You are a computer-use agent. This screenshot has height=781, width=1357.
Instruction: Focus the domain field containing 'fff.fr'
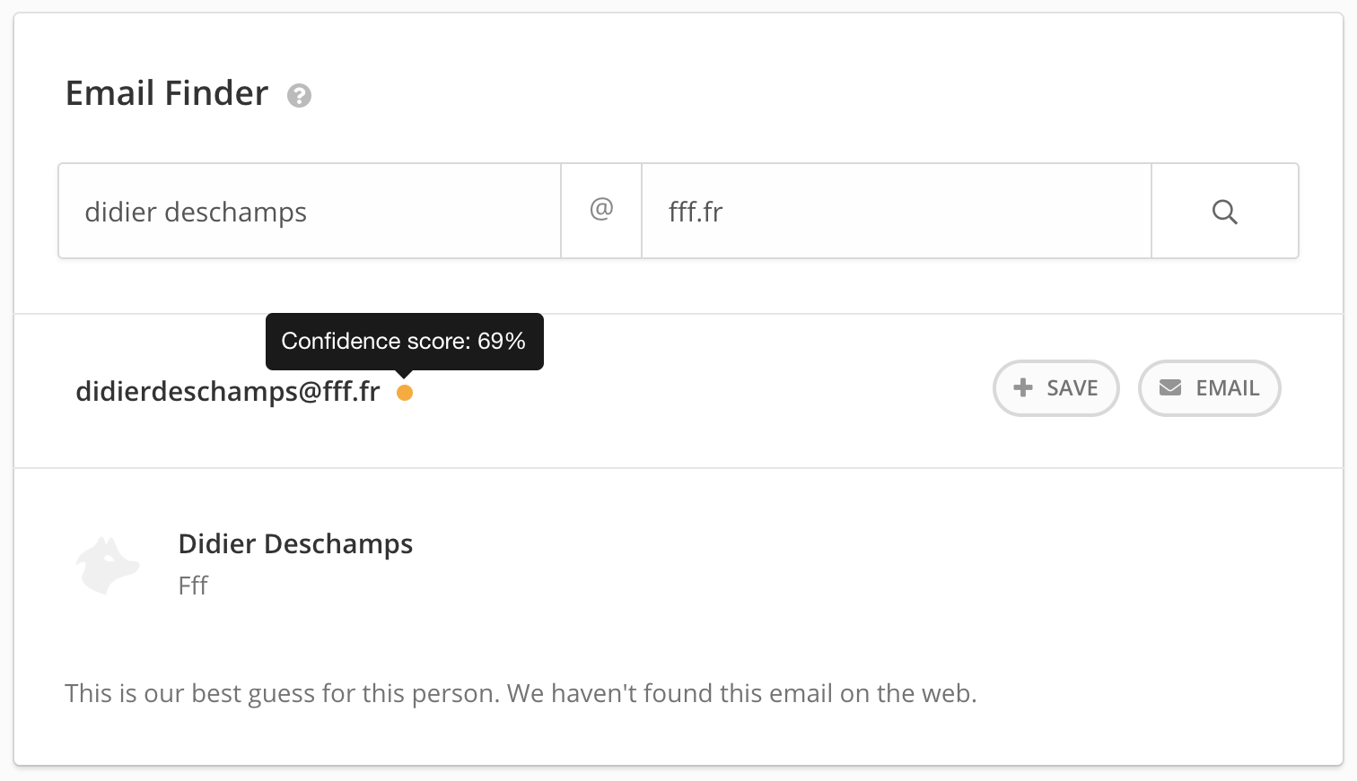click(896, 212)
